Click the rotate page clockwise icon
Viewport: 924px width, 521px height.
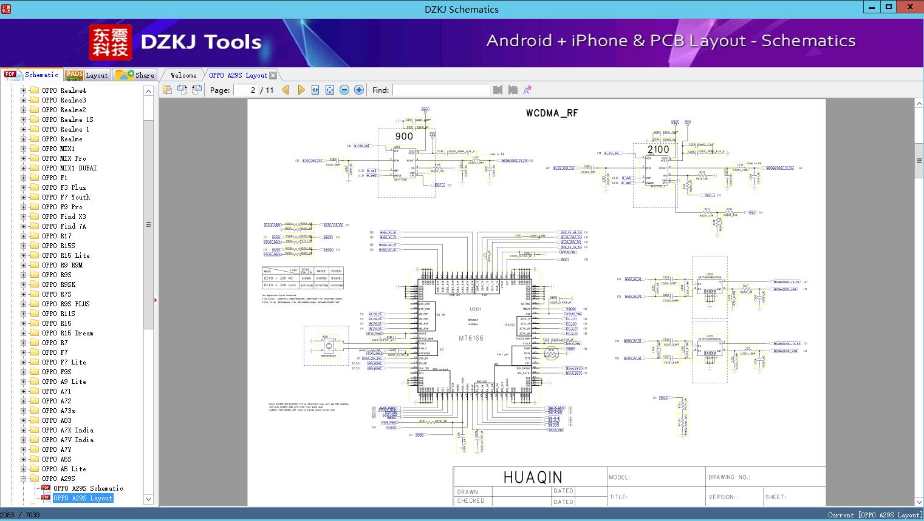pos(182,90)
